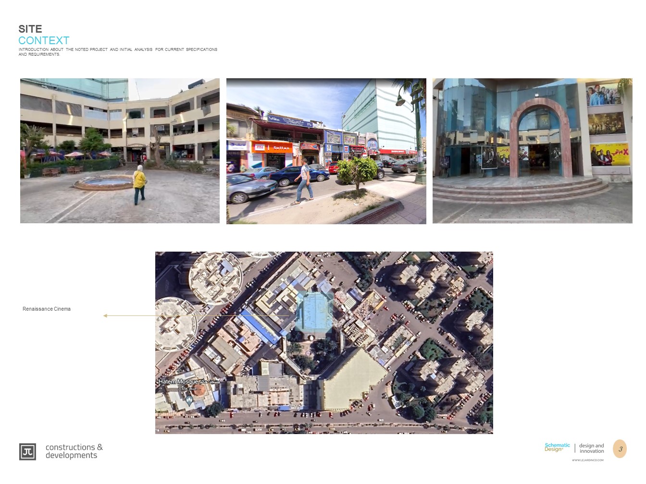Image resolution: width=646 pixels, height=484 pixels.
Task: Click the Hatem Mosque marker on the map
Action: coord(178,380)
